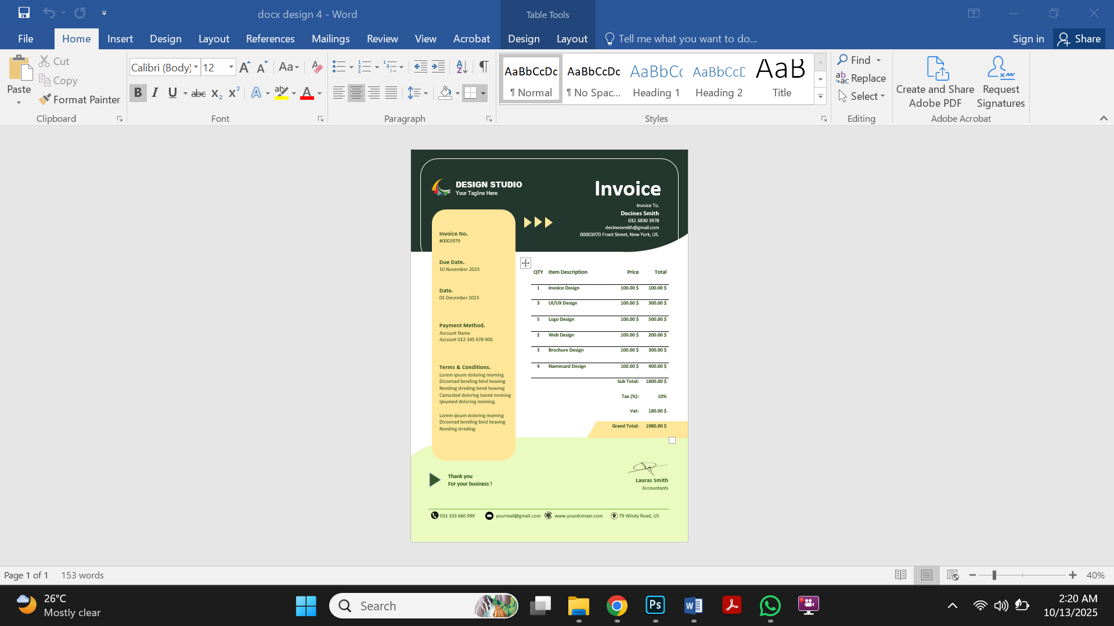Show paragraph marks with pilcrow icon
The height and width of the screenshot is (626, 1114).
tap(484, 67)
